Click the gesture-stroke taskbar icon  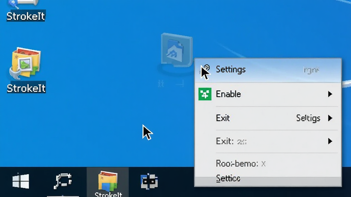pyautogui.click(x=63, y=181)
